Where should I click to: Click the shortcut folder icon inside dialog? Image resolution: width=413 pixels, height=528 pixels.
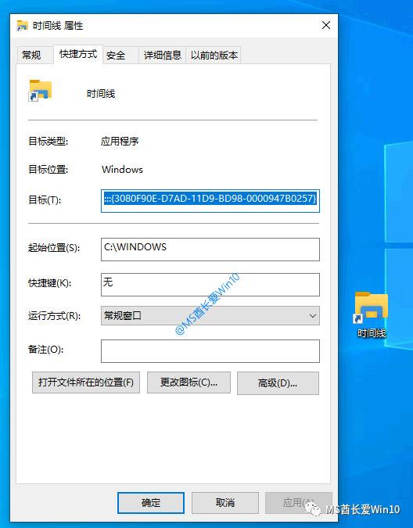[40, 90]
